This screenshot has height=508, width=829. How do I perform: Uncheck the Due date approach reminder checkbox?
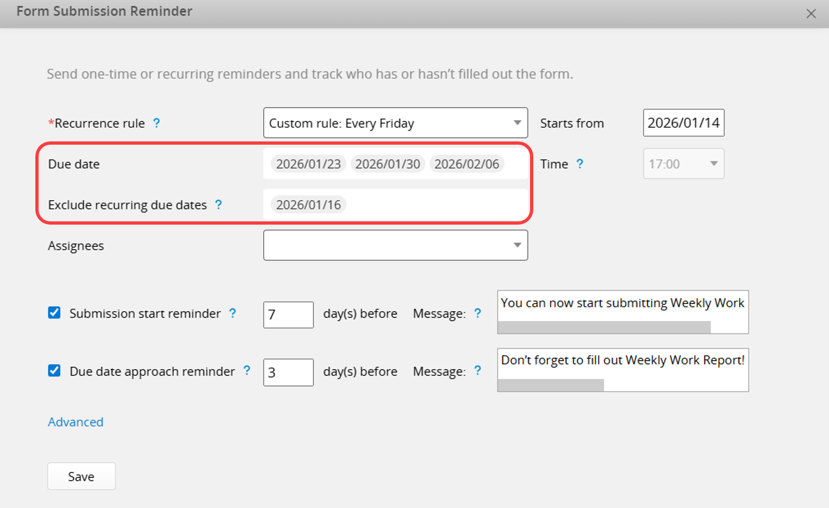(x=54, y=371)
